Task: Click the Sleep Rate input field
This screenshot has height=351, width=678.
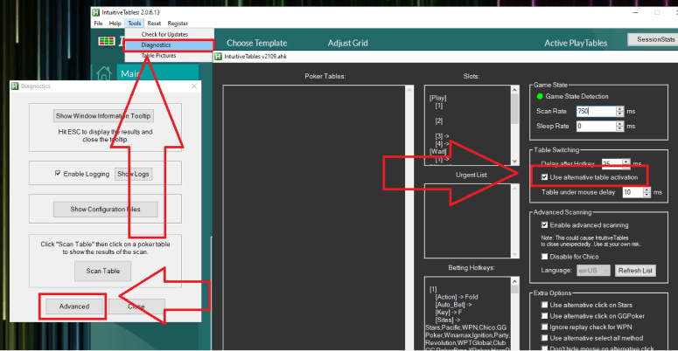Action: pyautogui.click(x=596, y=126)
